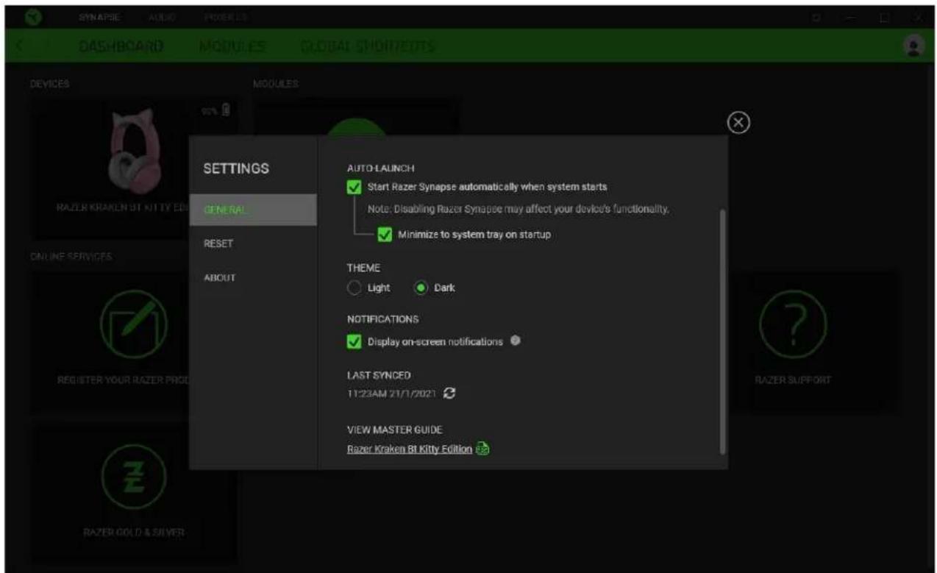Open the master guide PDF icon
The height and width of the screenshot is (573, 937).
pyautogui.click(x=482, y=450)
